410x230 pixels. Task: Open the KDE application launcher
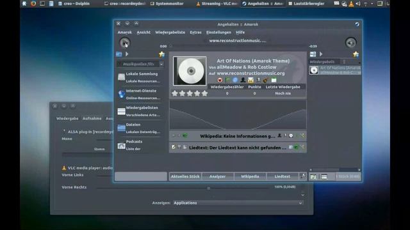point(24,3)
